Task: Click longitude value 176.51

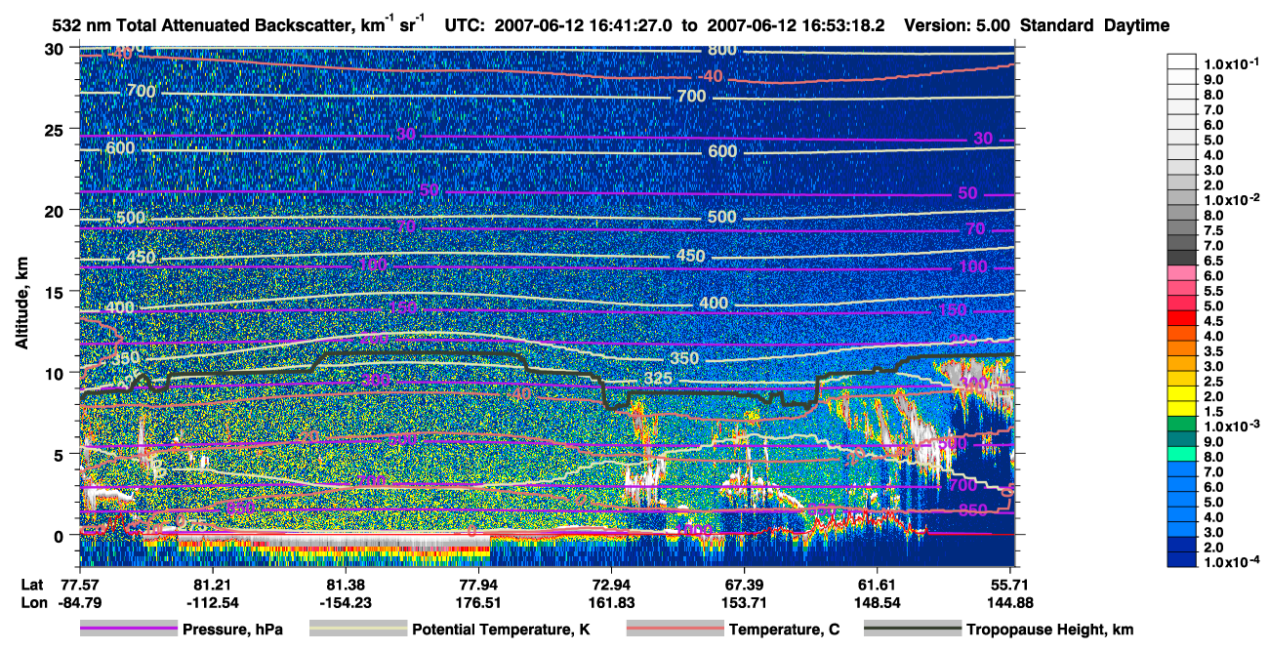Action: pos(478,602)
